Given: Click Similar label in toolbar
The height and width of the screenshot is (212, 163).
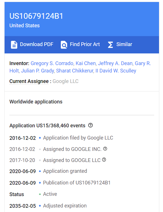Looking at the screenshot, I should point(124,44).
